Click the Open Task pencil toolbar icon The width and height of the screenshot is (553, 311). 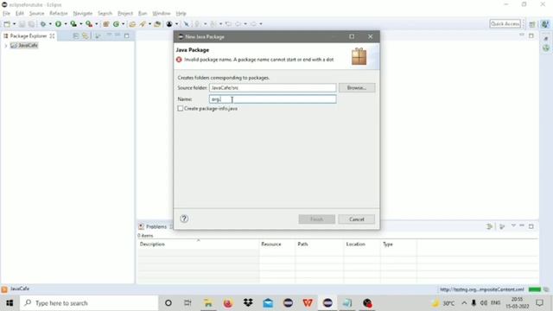tap(143, 24)
